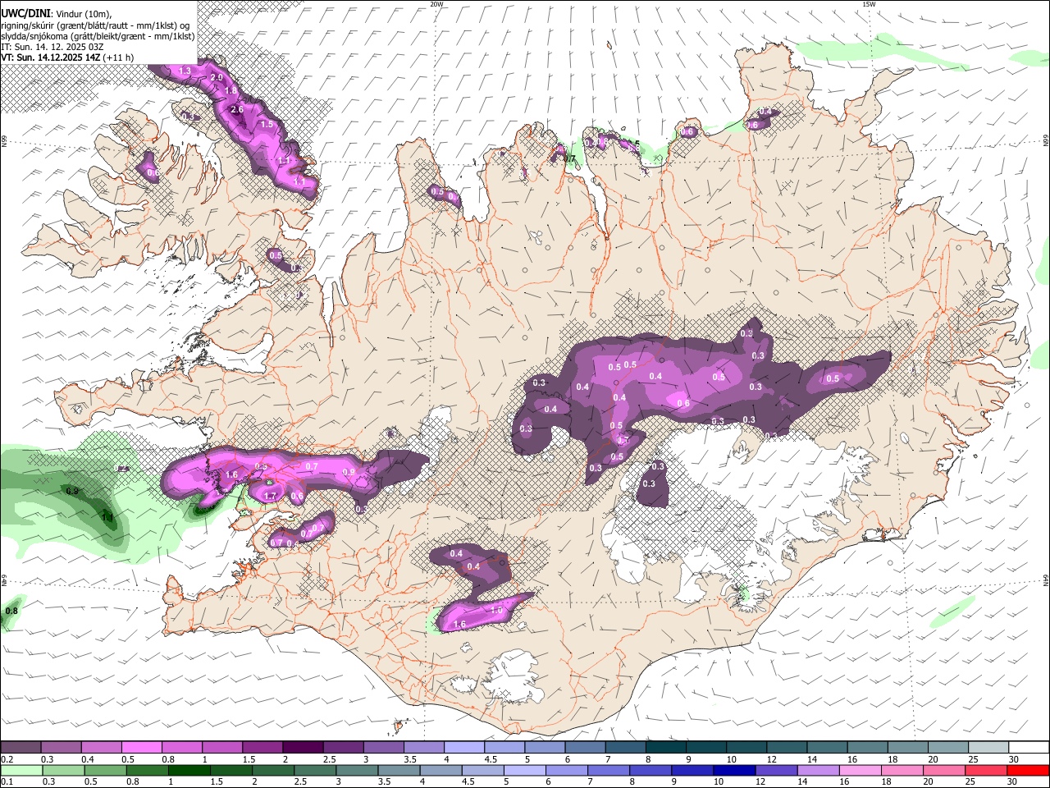Click the '(+11 h)' forecast offset text
Viewport: 1050px width, 788px height.
118,57
